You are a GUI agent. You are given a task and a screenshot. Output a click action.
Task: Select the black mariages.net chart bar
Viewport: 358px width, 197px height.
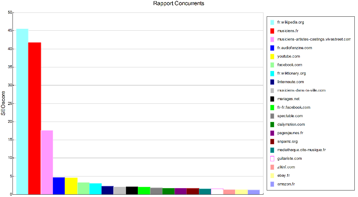[132, 190]
